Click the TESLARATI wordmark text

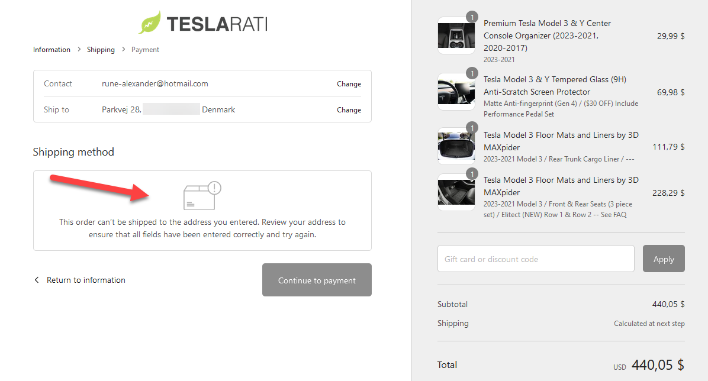(217, 24)
